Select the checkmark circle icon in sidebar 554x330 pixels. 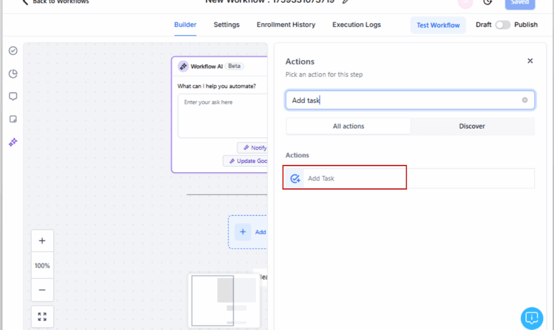[12, 50]
